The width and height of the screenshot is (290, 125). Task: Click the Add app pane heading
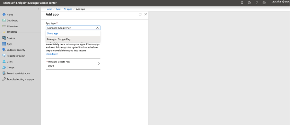(x=52, y=14)
